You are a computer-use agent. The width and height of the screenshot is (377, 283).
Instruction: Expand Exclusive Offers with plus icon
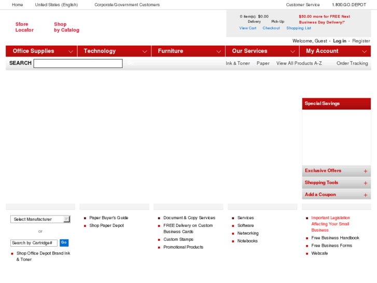point(366,171)
